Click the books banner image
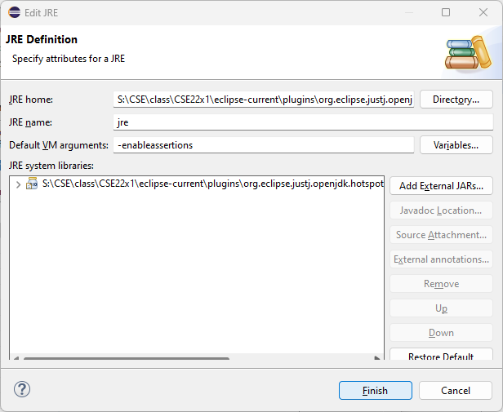The image size is (503, 412). coord(468,51)
